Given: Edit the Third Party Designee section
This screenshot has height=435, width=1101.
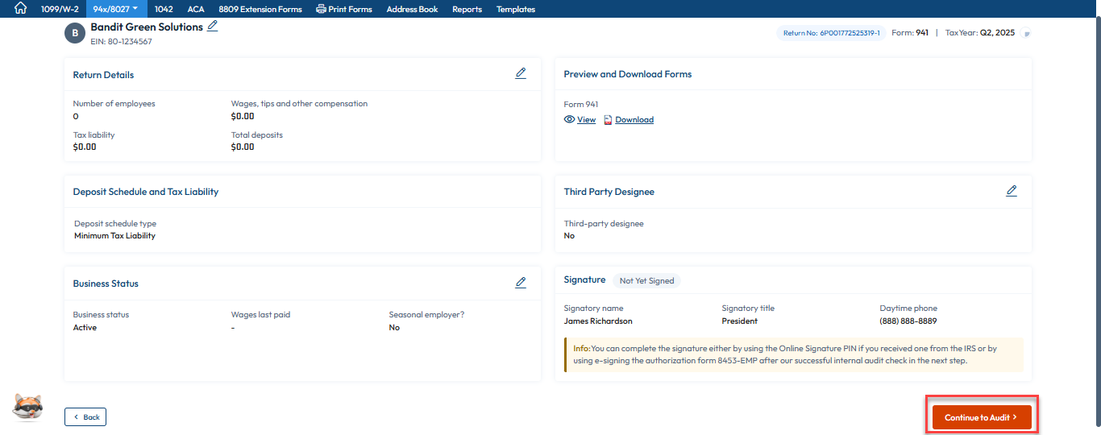Looking at the screenshot, I should pyautogui.click(x=1012, y=191).
